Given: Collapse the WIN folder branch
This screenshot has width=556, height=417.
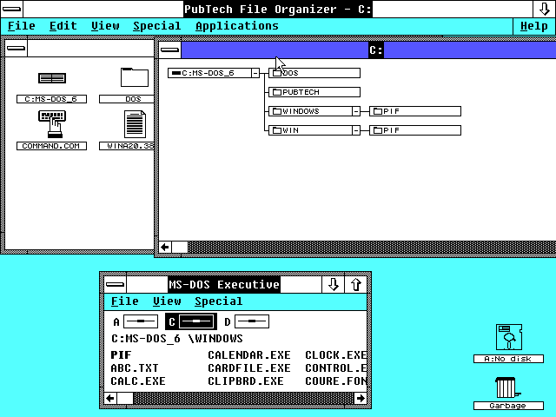Looking at the screenshot, I should click(356, 130).
